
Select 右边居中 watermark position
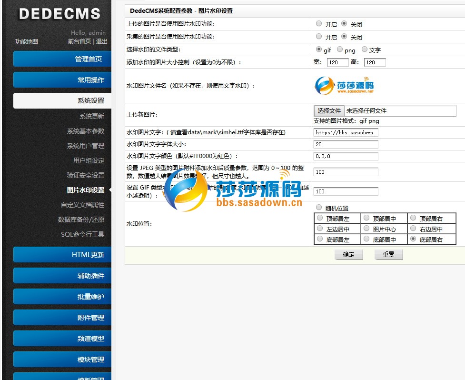(413, 228)
